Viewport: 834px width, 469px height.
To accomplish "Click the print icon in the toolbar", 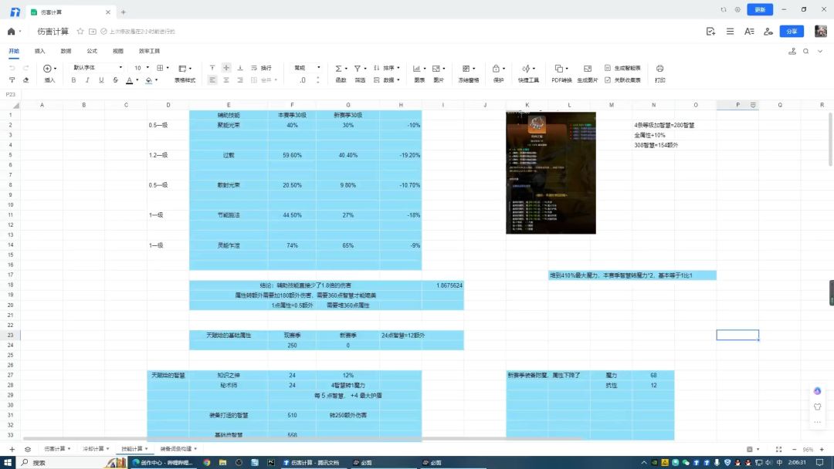I will tap(659, 68).
